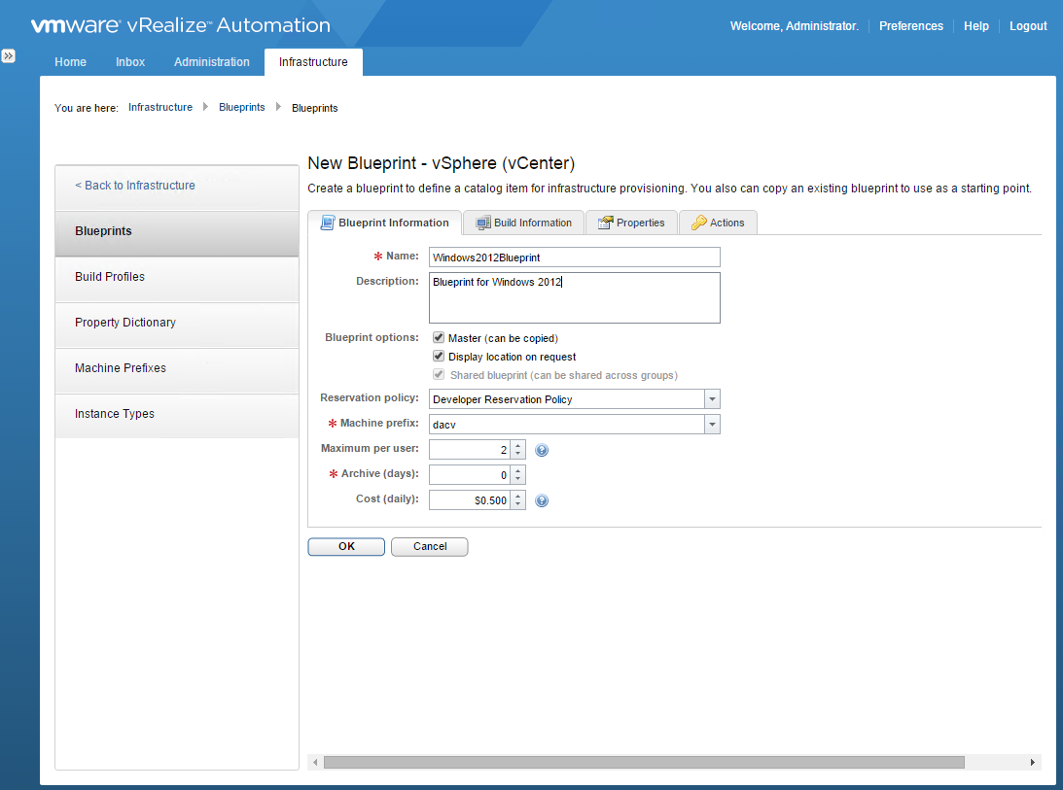1063x790 pixels.
Task: Open the Reservation policy dropdown arrow
Action: coord(712,399)
